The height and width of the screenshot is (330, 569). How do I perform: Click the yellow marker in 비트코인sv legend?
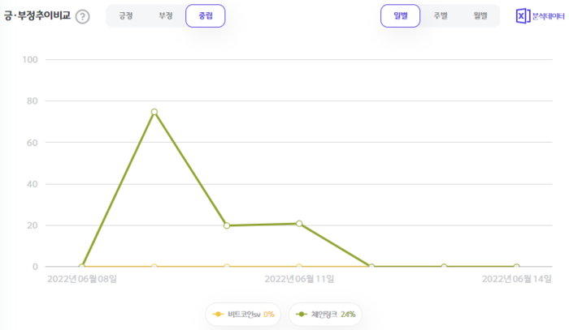[217, 314]
